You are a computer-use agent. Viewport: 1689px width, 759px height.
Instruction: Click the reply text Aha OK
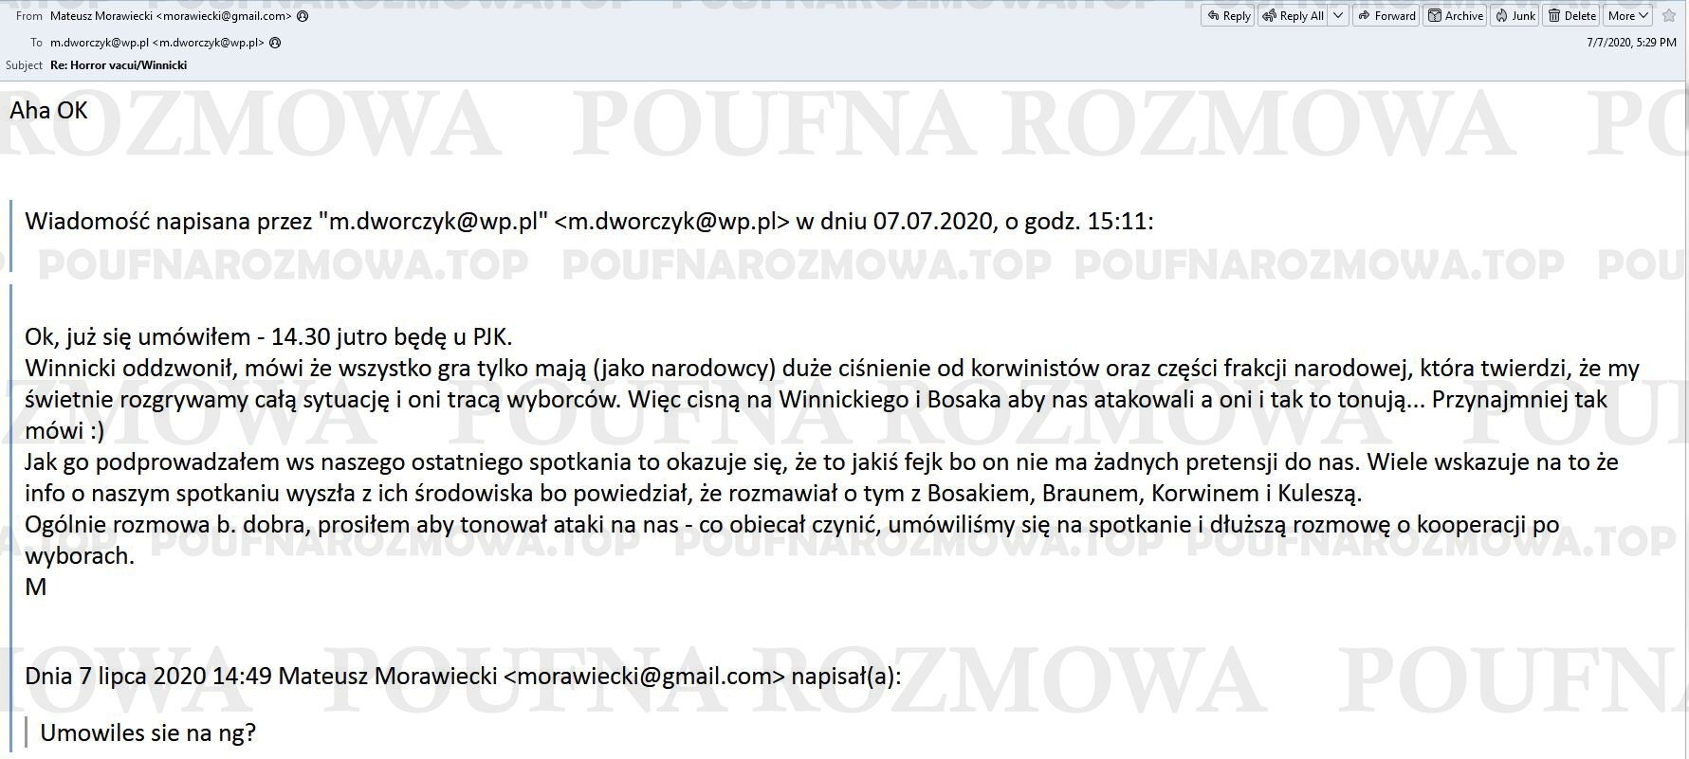48,111
